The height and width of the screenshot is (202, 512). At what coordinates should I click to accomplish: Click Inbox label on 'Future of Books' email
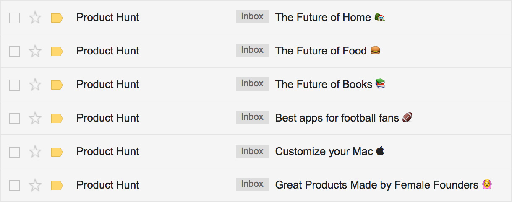(252, 84)
